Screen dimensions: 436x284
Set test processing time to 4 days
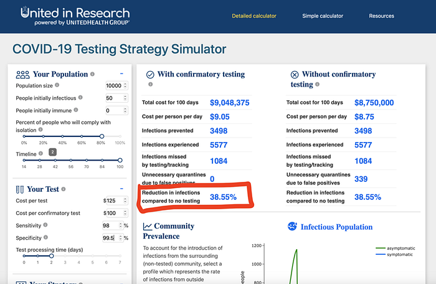[x=78, y=256]
